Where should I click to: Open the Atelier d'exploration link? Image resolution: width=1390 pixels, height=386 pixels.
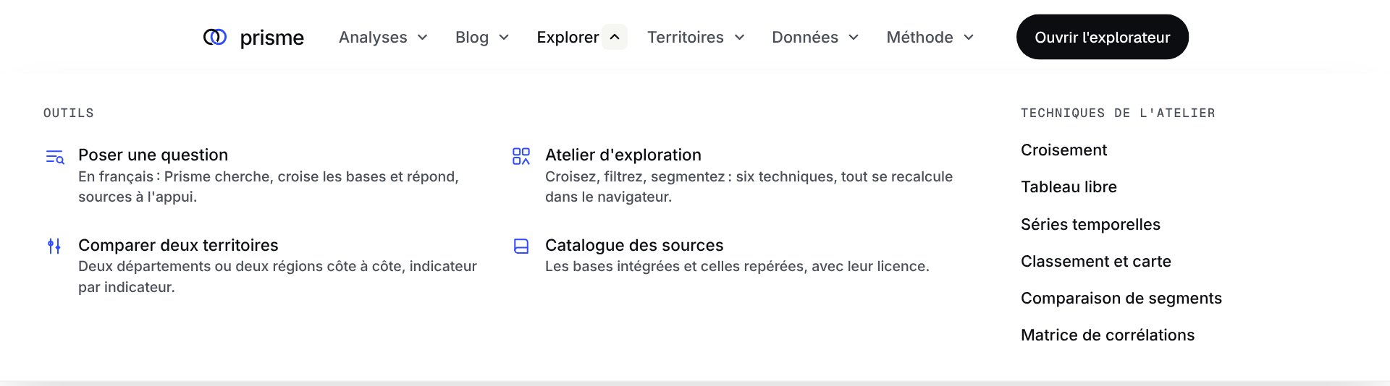[x=623, y=155]
